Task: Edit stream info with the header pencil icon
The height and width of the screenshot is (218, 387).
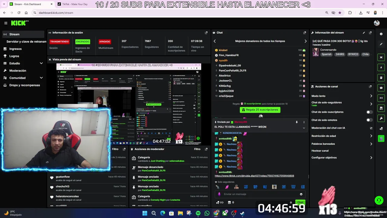Action: click(x=364, y=33)
